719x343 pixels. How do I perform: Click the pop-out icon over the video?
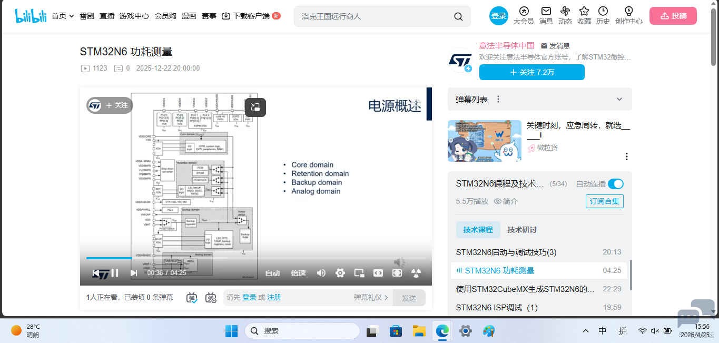(255, 107)
